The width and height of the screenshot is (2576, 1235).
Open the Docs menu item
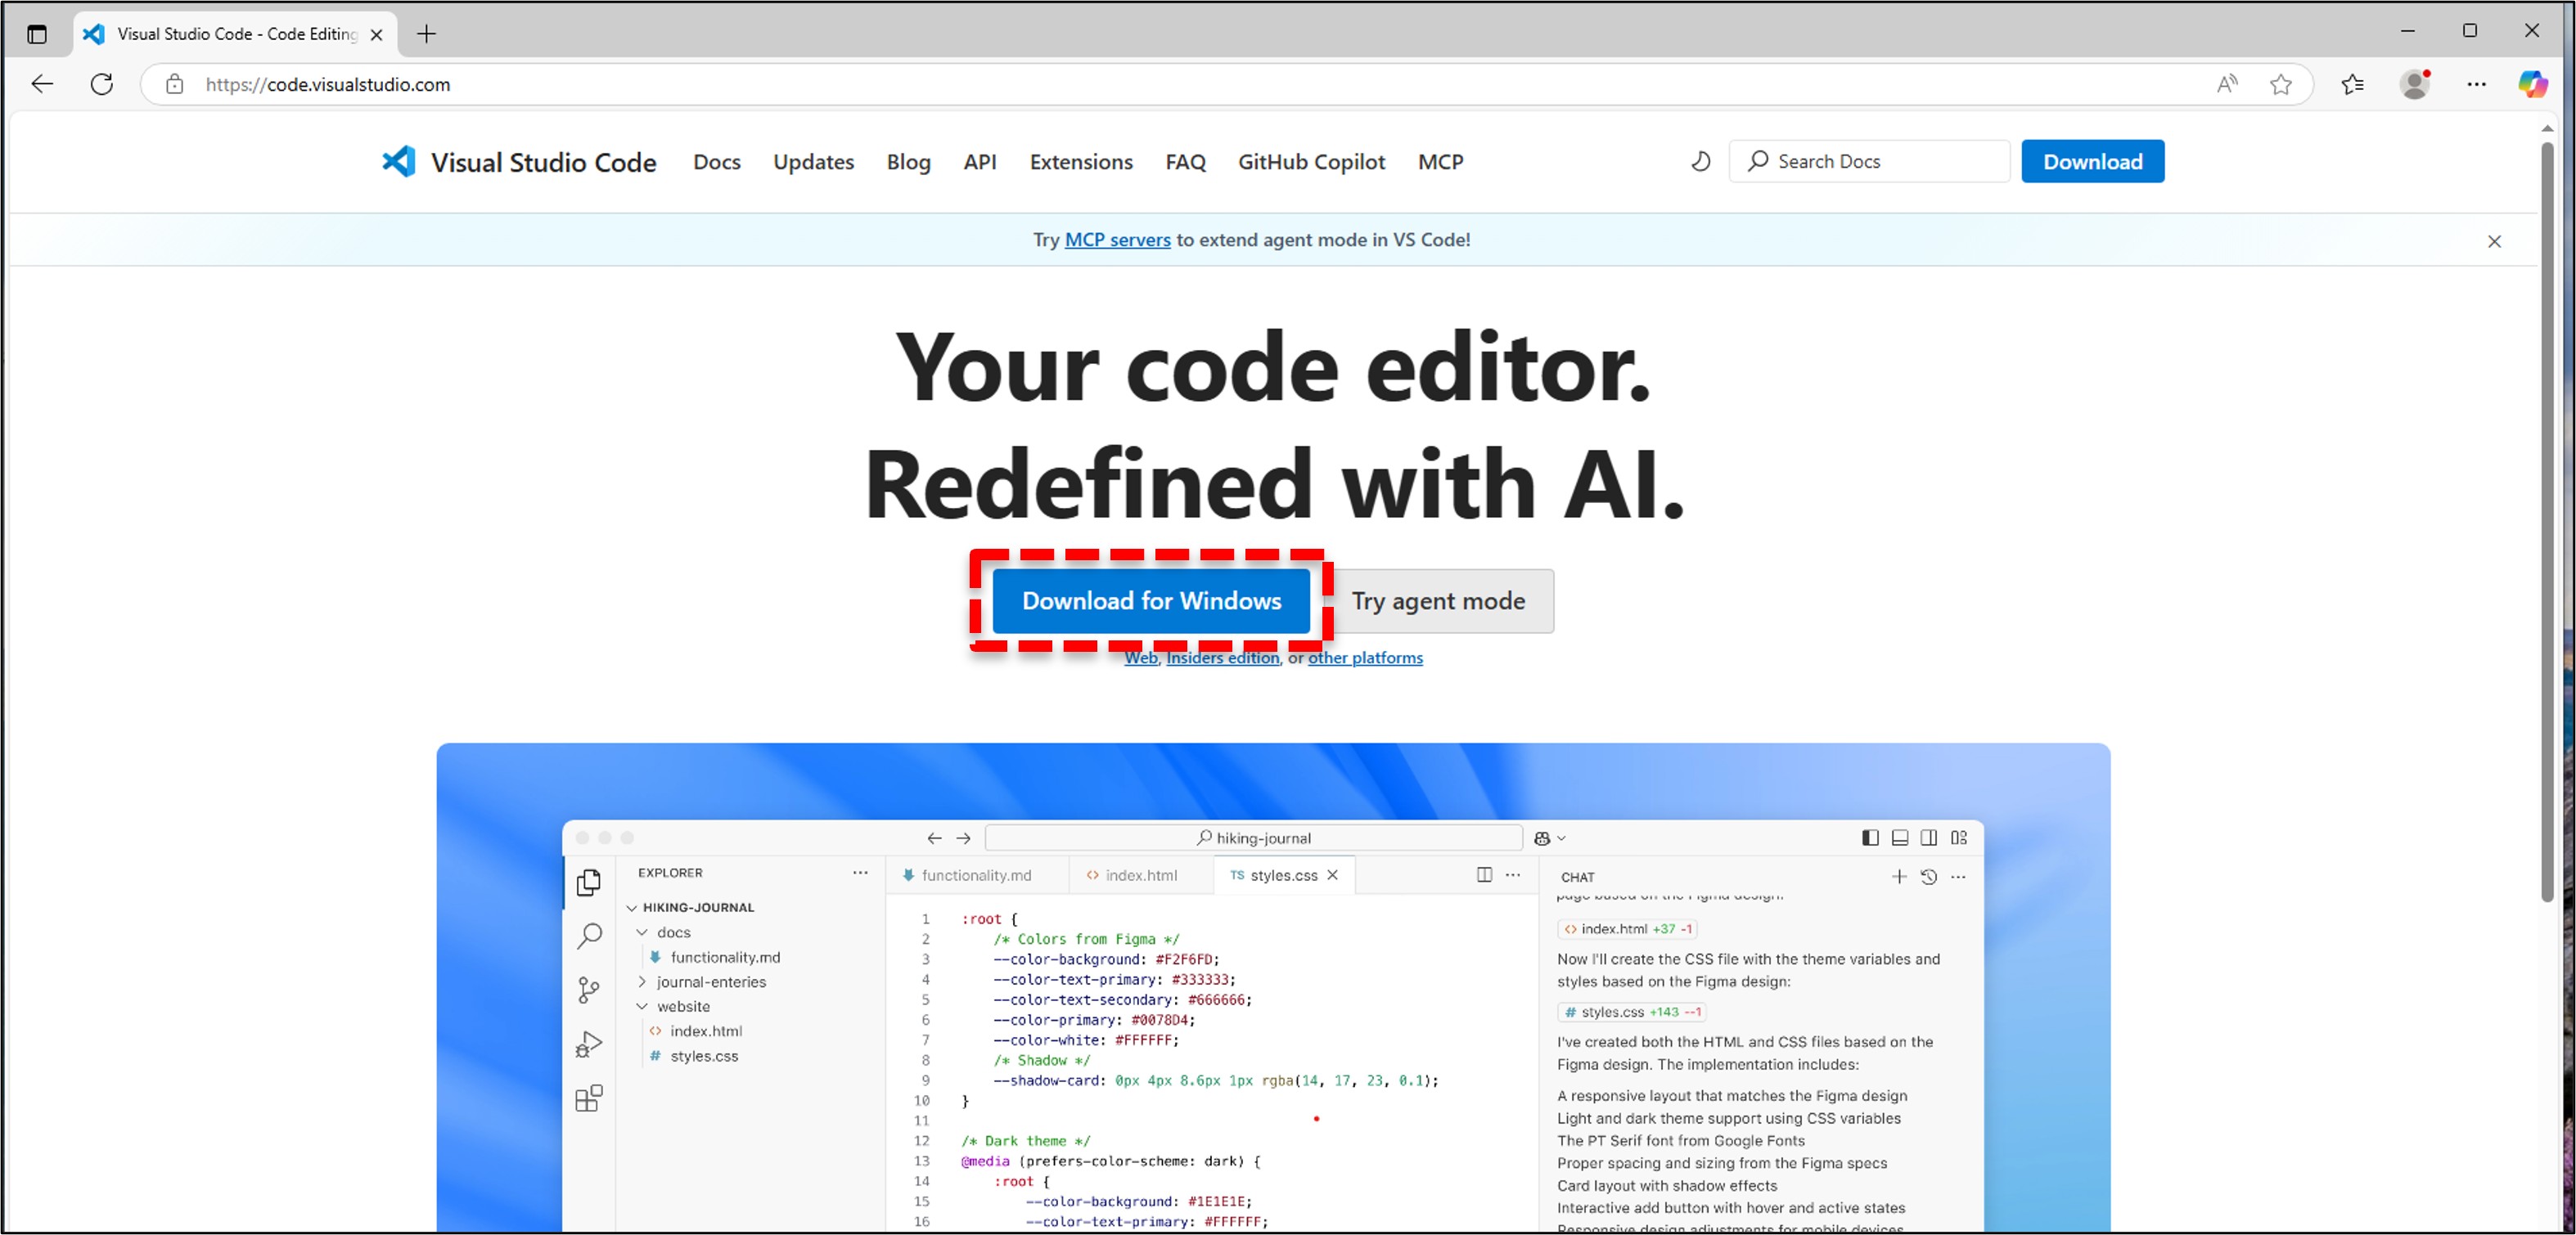point(716,162)
